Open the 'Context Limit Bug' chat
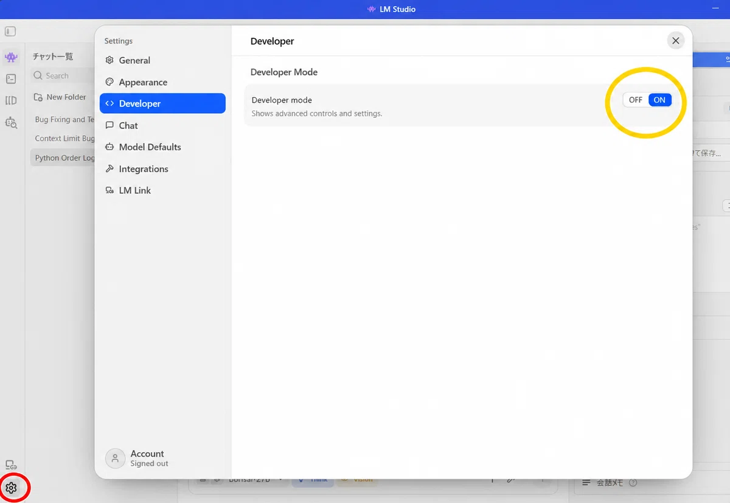This screenshot has height=503, width=730. point(63,139)
